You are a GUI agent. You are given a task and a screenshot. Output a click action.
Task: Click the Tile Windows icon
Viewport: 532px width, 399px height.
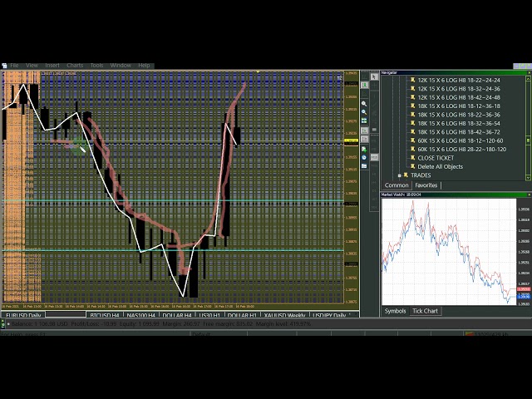coord(364,121)
